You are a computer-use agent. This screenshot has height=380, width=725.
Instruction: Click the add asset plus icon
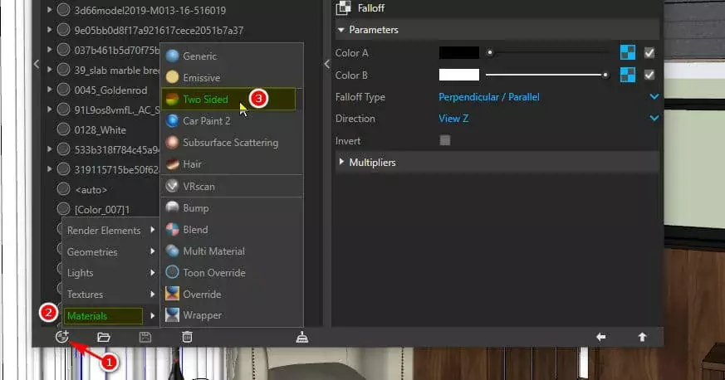(61, 337)
